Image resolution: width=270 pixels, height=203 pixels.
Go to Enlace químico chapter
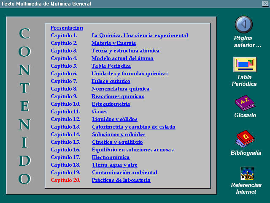pos(111,81)
